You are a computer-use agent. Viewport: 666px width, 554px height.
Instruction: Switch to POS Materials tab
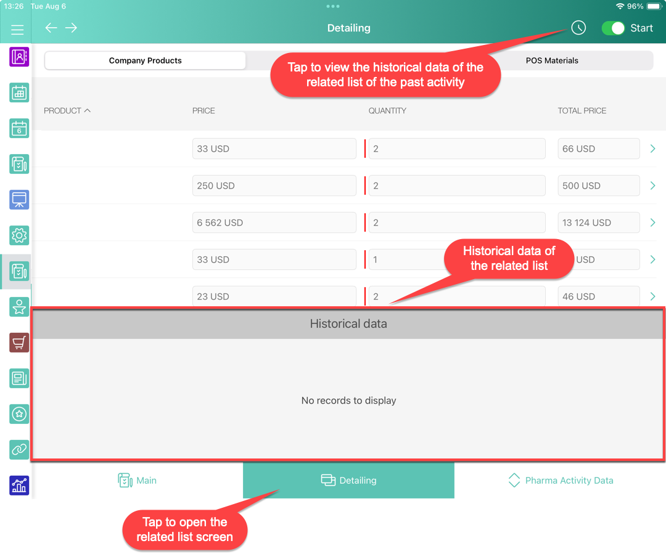tap(552, 60)
